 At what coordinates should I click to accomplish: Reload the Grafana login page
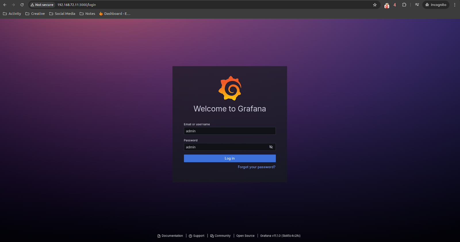tap(22, 5)
